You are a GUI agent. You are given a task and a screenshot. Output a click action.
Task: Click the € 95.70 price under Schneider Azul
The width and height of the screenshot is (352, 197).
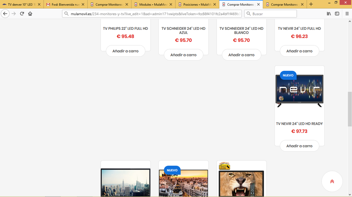click(183, 40)
